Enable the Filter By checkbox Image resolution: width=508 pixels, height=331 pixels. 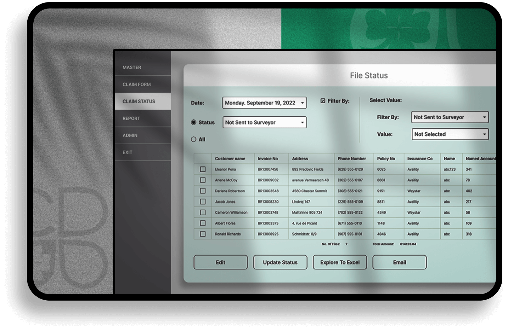[x=322, y=101]
